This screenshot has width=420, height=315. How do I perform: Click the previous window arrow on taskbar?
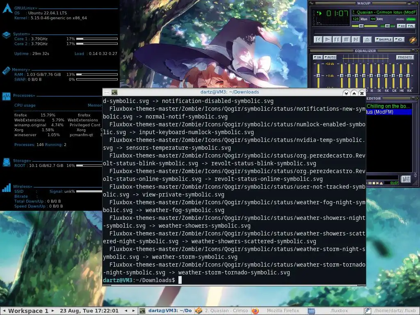pyautogui.click(x=126, y=311)
